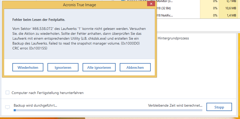Close the Acronis True Image error dialog
The height and width of the screenshot is (119, 240).
point(151,4)
